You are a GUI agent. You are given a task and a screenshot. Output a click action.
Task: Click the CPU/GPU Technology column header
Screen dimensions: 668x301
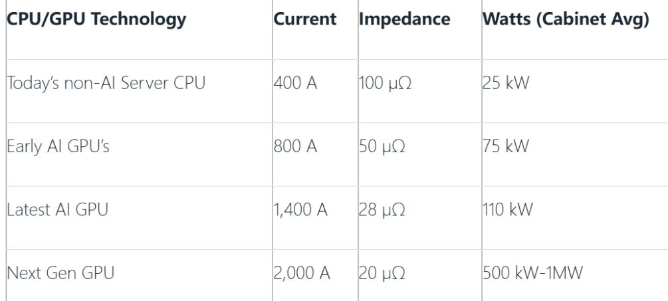click(x=96, y=19)
